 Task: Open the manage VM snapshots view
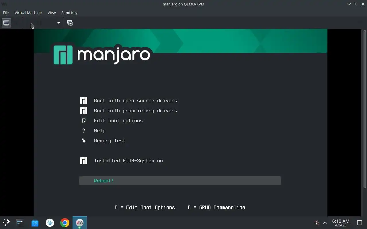[70, 23]
